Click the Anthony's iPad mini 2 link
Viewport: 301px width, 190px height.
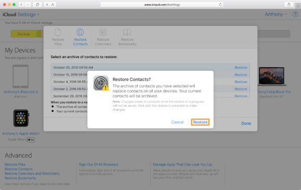[x=21, y=92]
